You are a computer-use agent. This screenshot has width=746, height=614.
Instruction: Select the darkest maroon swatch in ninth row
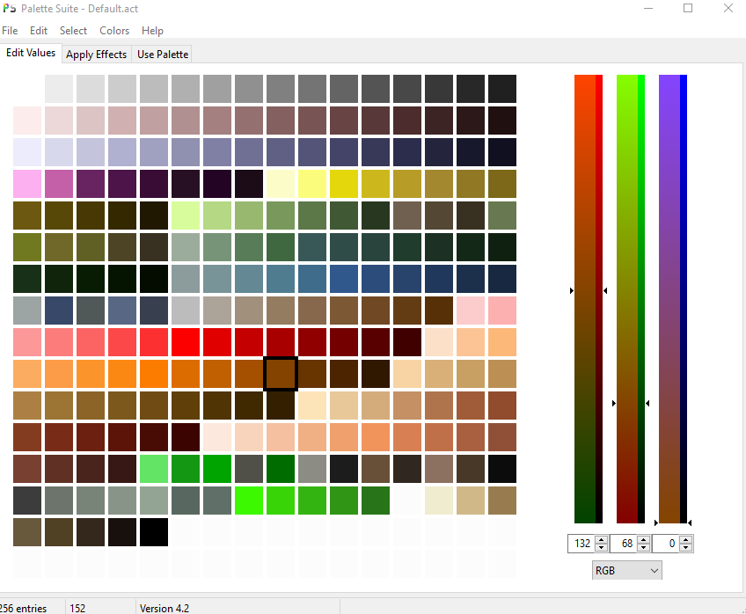(x=407, y=342)
